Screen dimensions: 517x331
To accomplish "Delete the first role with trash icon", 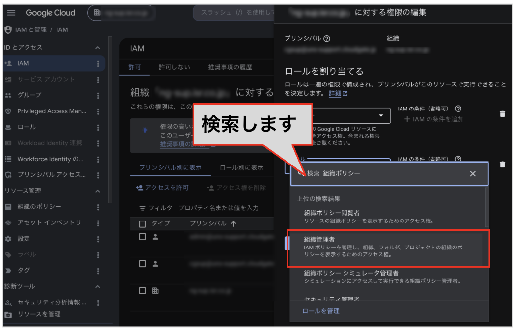I will (x=502, y=114).
